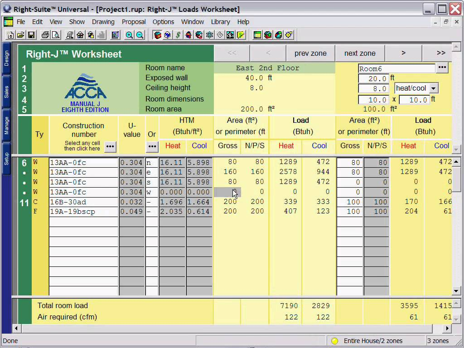Click the prev zone button
The width and height of the screenshot is (464, 348).
coord(310,53)
